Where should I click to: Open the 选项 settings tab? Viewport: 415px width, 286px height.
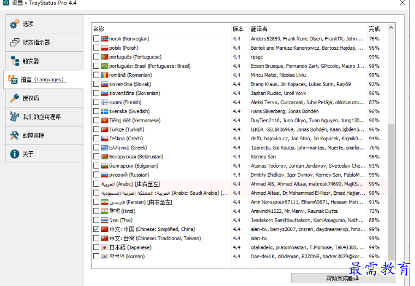[x=44, y=24]
